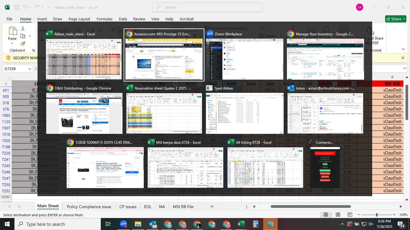The image size is (410, 230).
Task: Switch to the Acrobat ribbon tab
Action: 187,19
